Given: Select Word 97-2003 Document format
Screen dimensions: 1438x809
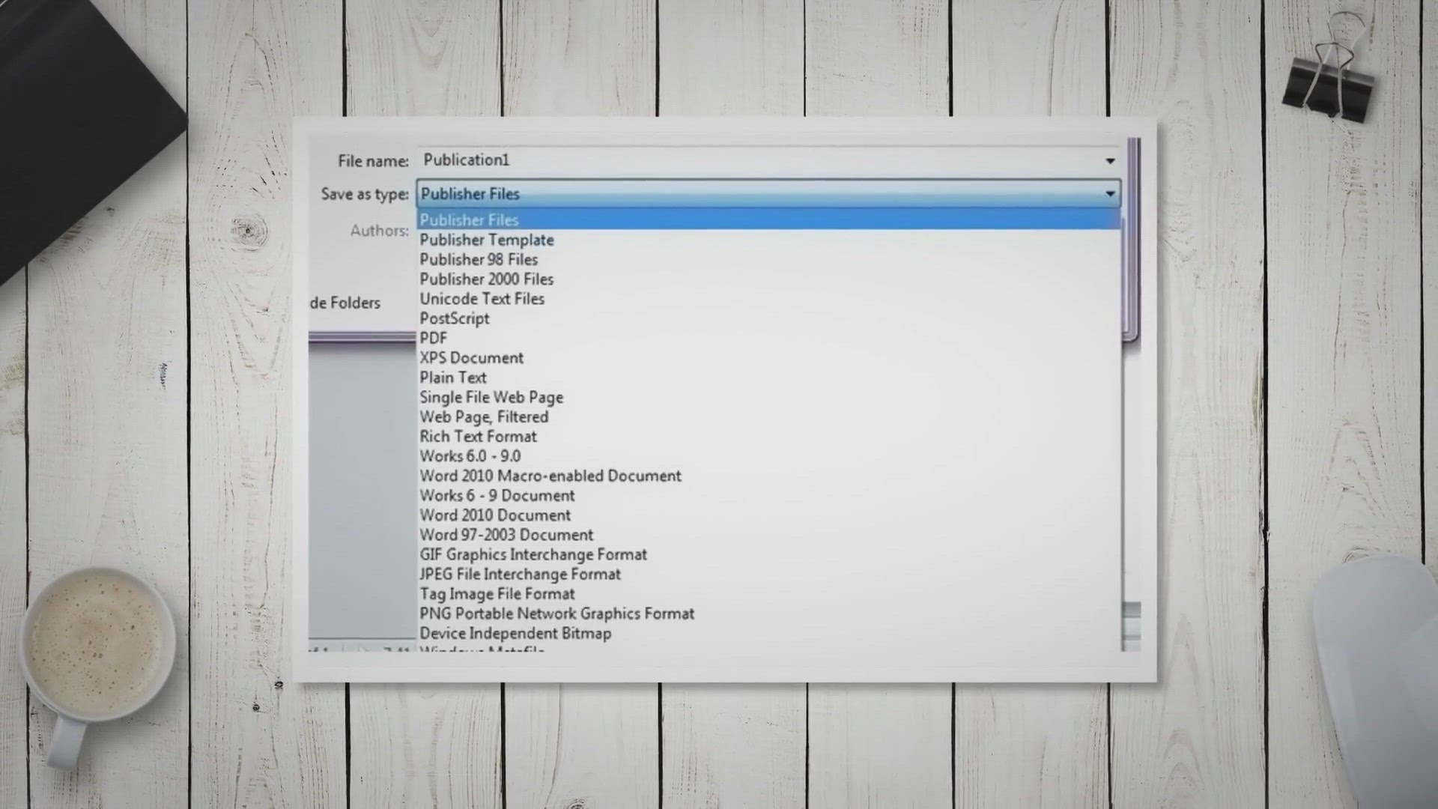Looking at the screenshot, I should tap(506, 534).
